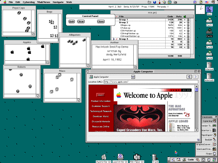
Task: Select CStrMatcher.cp in project list
Action: (128, 31)
